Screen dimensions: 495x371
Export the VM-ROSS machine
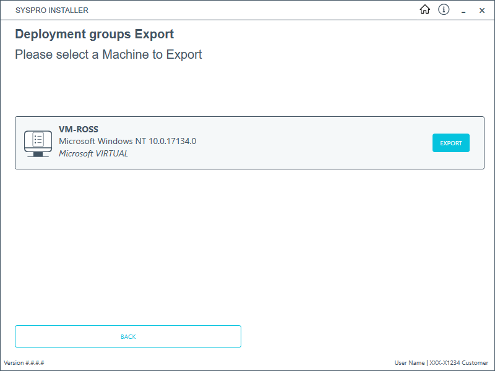pos(450,143)
